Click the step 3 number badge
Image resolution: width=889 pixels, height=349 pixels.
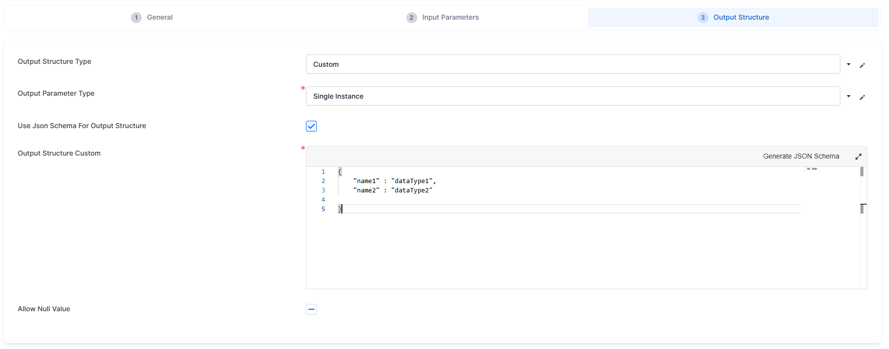703,18
